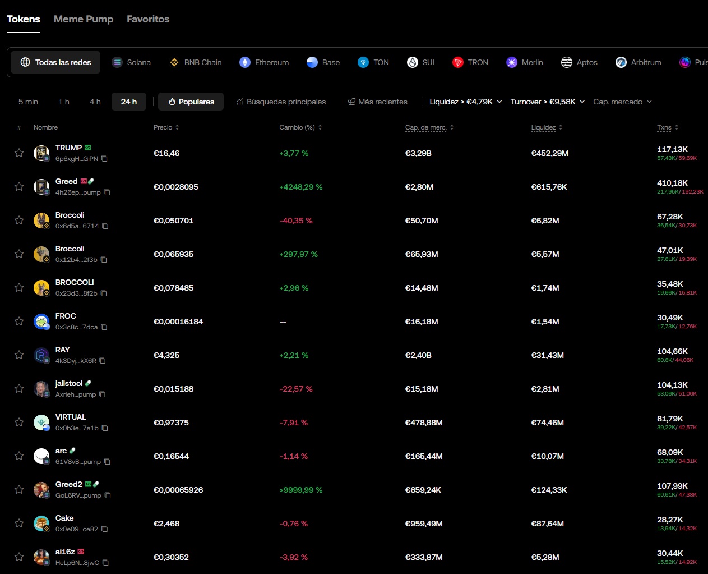Image resolution: width=708 pixels, height=574 pixels.
Task: Switch to the Meme Pump tab
Action: pyautogui.click(x=83, y=19)
